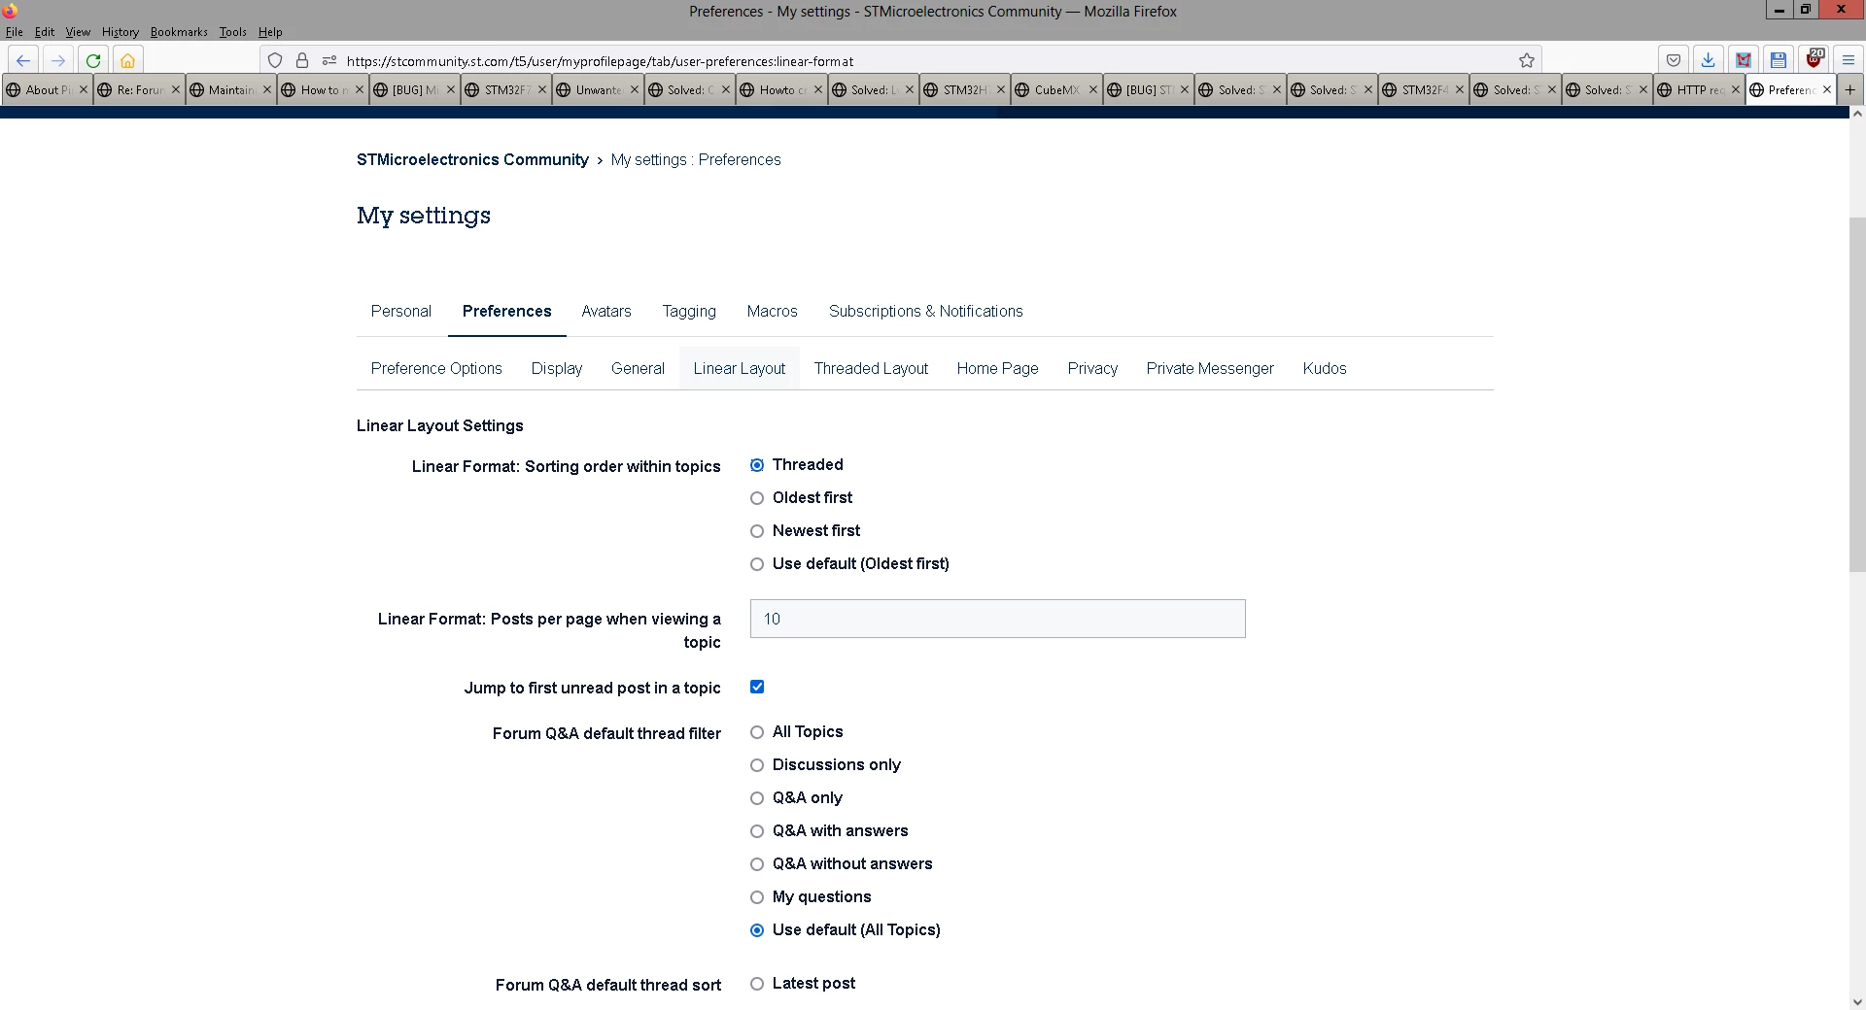Open the Kudos sub-tab
The width and height of the screenshot is (1866, 1010).
tap(1325, 368)
